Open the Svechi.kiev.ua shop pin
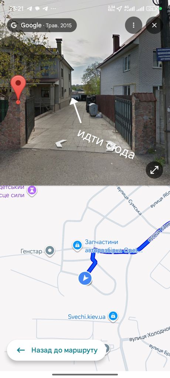Screen dimensions: 170x378 [113, 316]
